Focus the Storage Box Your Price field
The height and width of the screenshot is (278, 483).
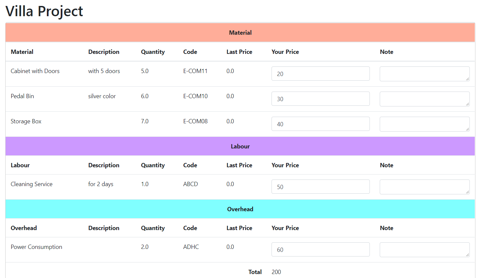point(320,124)
